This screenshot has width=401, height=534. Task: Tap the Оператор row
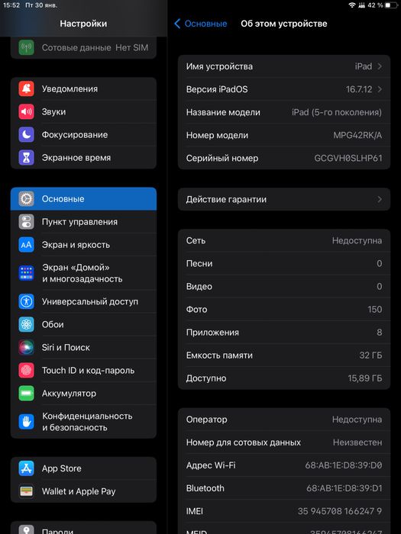[x=284, y=420]
